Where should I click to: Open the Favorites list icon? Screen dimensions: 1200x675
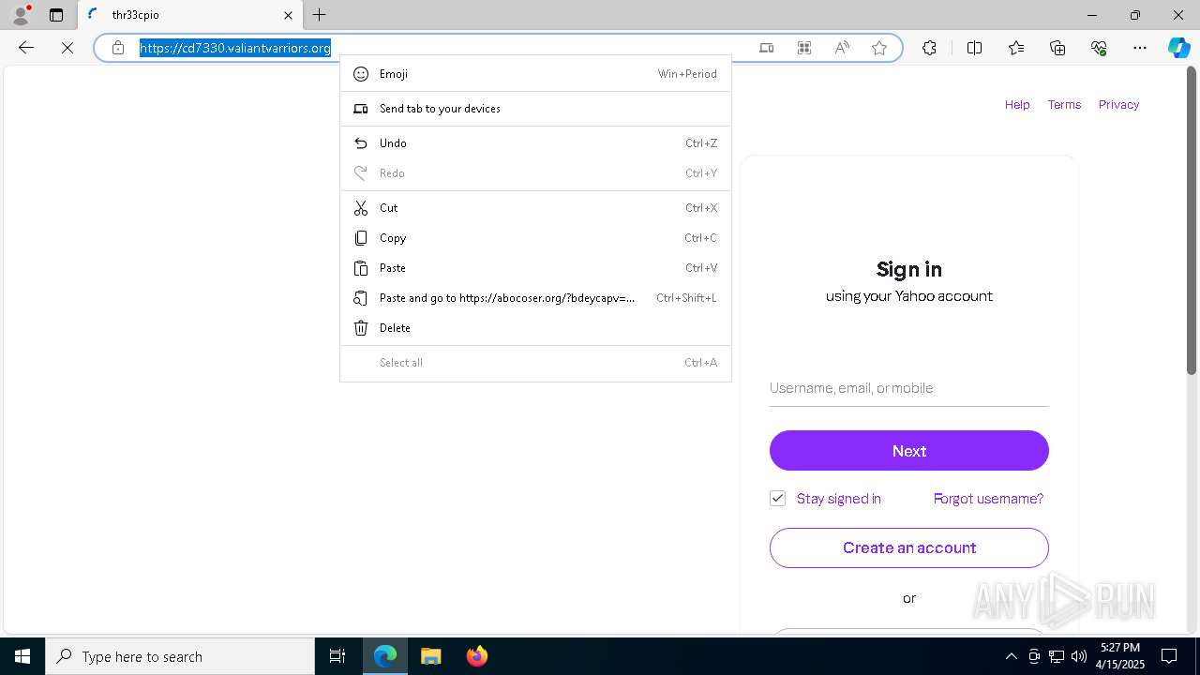[1016, 48]
